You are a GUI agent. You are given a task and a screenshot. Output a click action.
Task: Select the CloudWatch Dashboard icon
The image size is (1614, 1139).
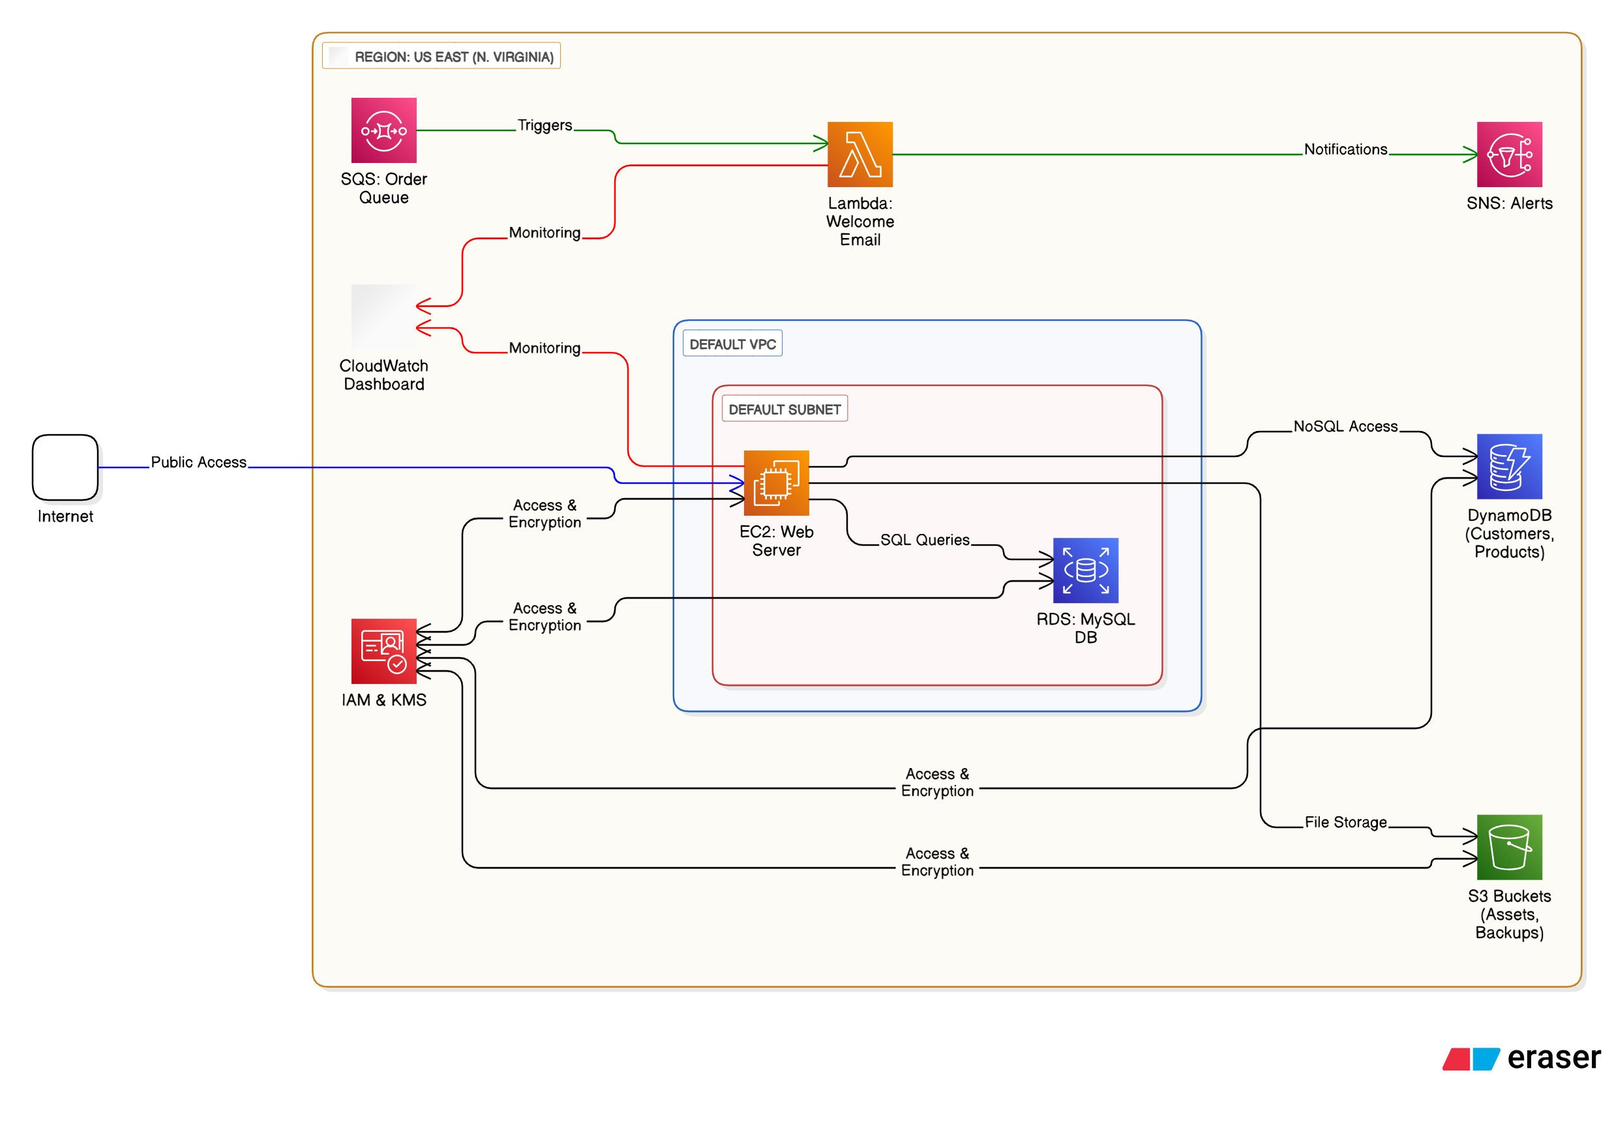point(384,317)
